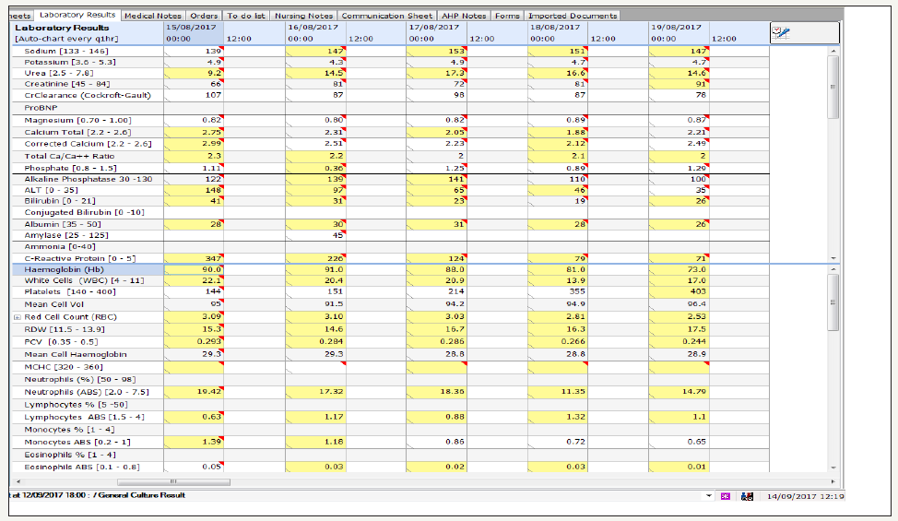Image resolution: width=898 pixels, height=521 pixels.
Task: Click the C-Reactive Protein value 347
Action: pyautogui.click(x=195, y=258)
